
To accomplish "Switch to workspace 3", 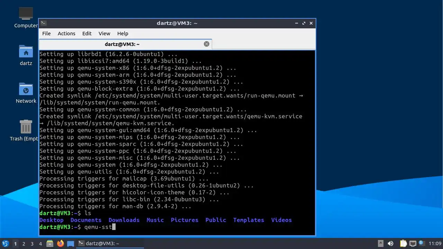I will click(32, 243).
